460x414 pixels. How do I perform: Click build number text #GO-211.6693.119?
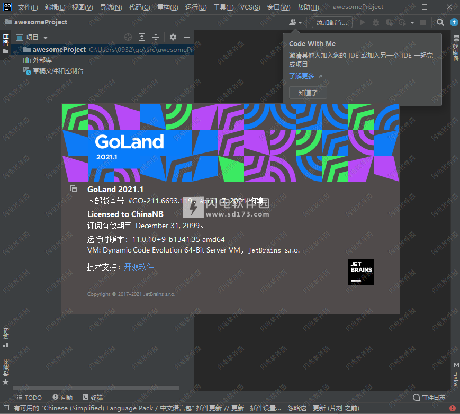click(160, 201)
